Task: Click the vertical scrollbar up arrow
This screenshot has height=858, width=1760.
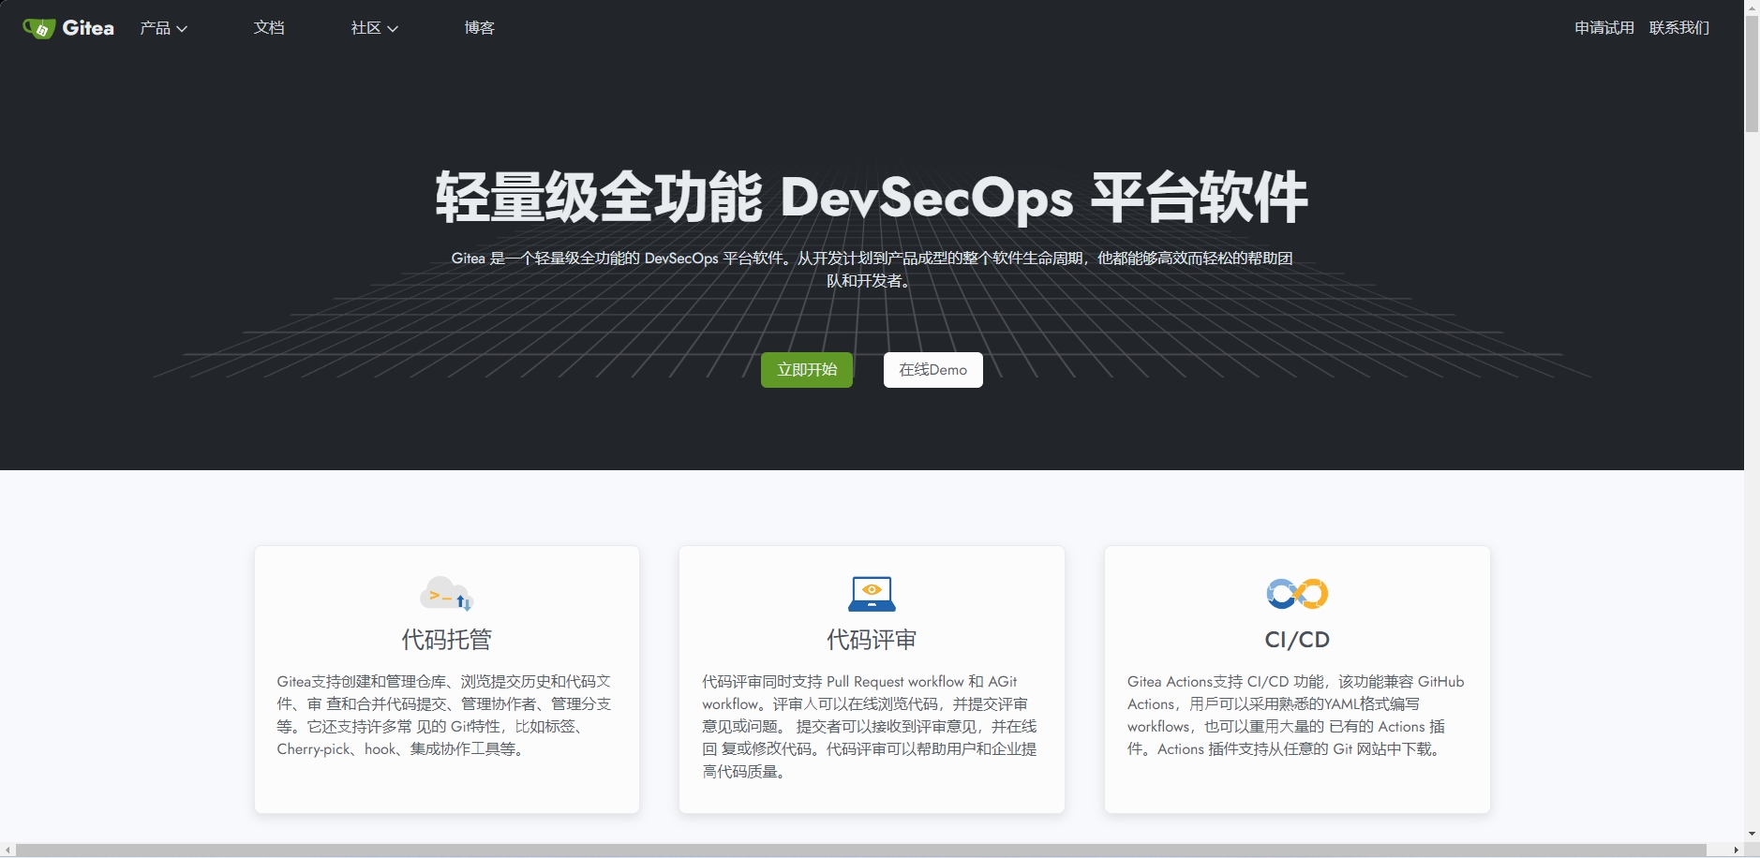Action: [x=1752, y=7]
